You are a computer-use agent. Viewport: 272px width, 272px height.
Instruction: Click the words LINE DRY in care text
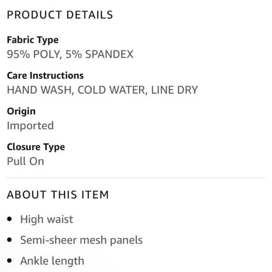coord(174,90)
